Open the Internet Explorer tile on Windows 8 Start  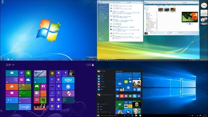21,73
